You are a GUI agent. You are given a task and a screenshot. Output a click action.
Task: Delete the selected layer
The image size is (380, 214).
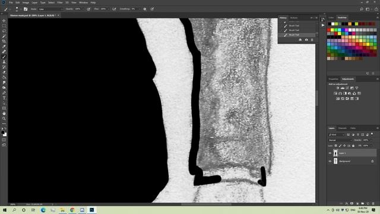pos(373,203)
